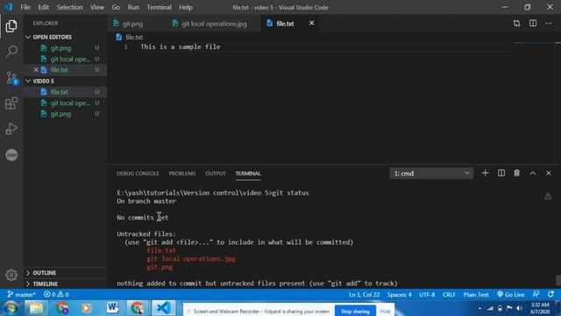Click the VS Code taskbar icon
The width and height of the screenshot is (561, 316).
[164, 308]
